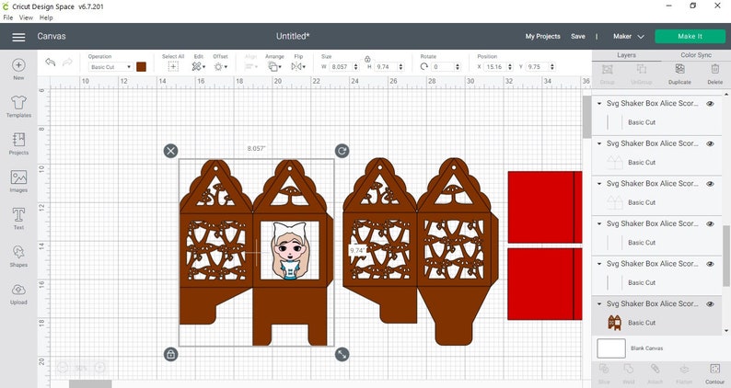The image size is (731, 388).
Task: Click the Layers panel vertical scrollbar
Action: [726, 256]
